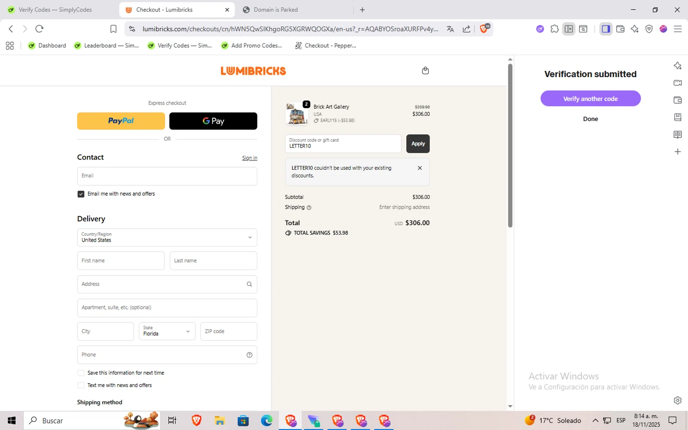Check Text me with news and offers
Image resolution: width=688 pixels, height=430 pixels.
[x=81, y=385]
